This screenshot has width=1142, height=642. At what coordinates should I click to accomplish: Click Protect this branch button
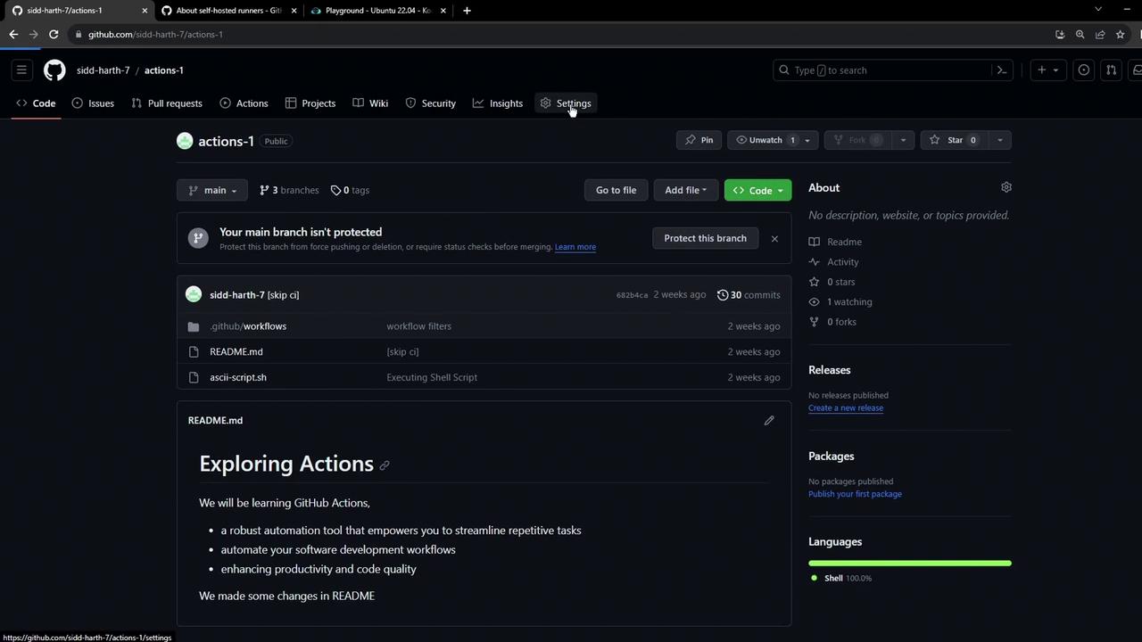tap(705, 238)
